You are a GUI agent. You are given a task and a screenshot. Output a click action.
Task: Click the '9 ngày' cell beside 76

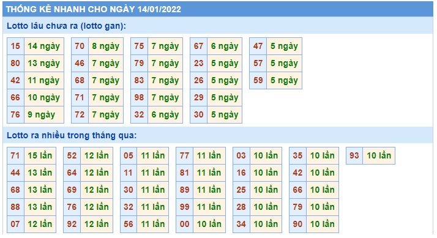point(44,114)
